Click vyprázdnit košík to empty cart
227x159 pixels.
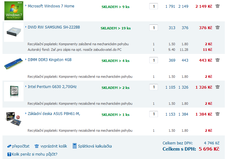(x=54, y=146)
